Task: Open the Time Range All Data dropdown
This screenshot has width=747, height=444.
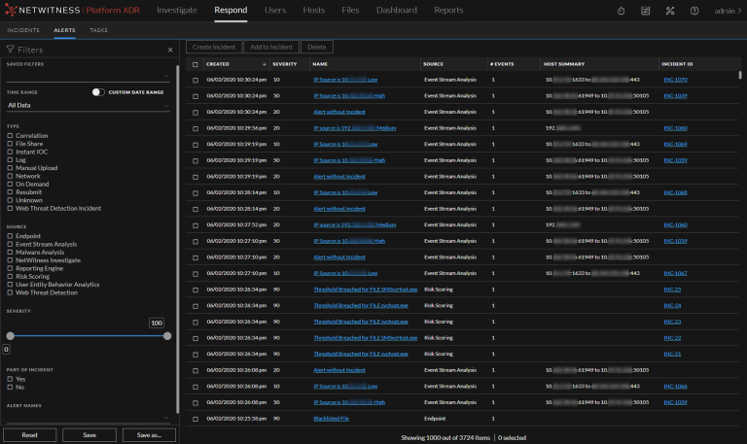Action: click(88, 105)
